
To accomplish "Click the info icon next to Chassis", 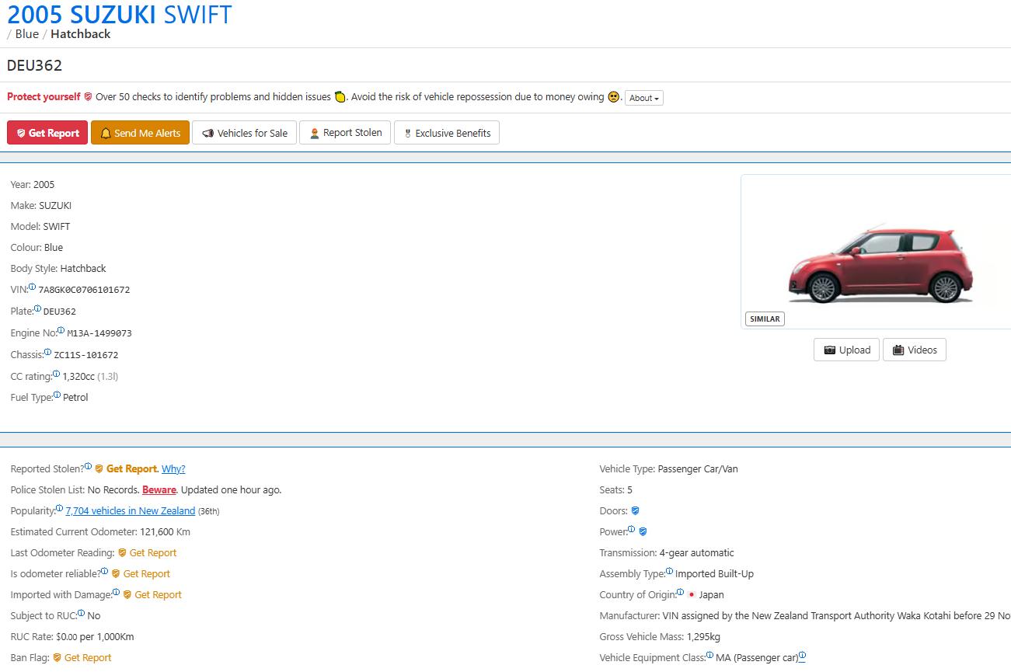I will click(x=48, y=352).
